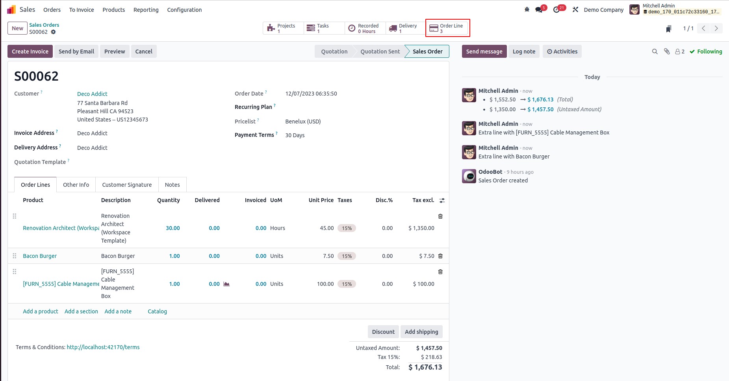Open Deco Addict customer link
The image size is (729, 381).
click(92, 94)
